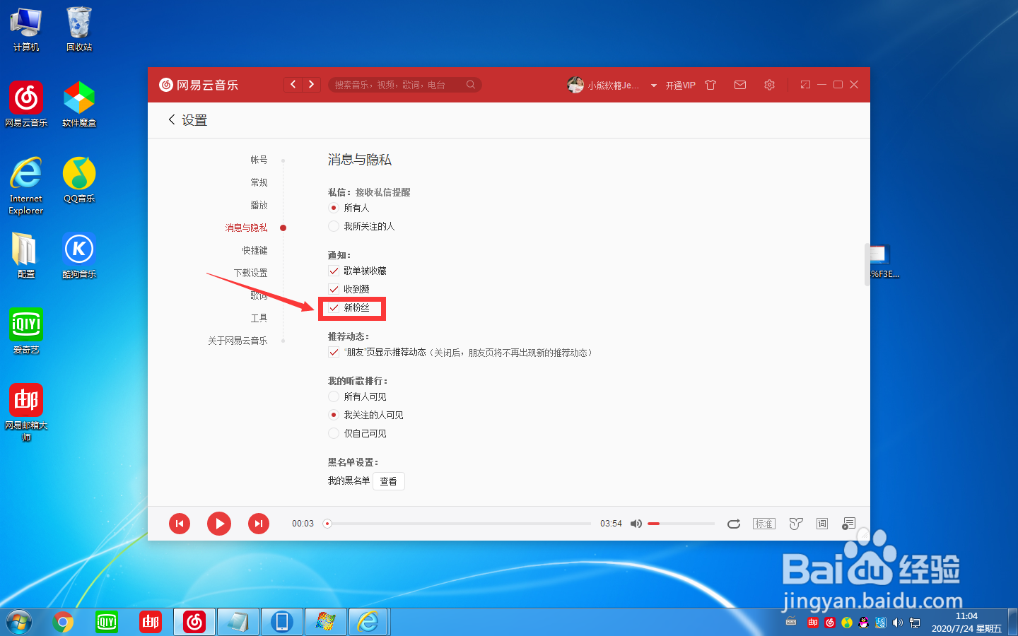
Task: Expand the user account dropdown arrow
Action: pos(654,86)
